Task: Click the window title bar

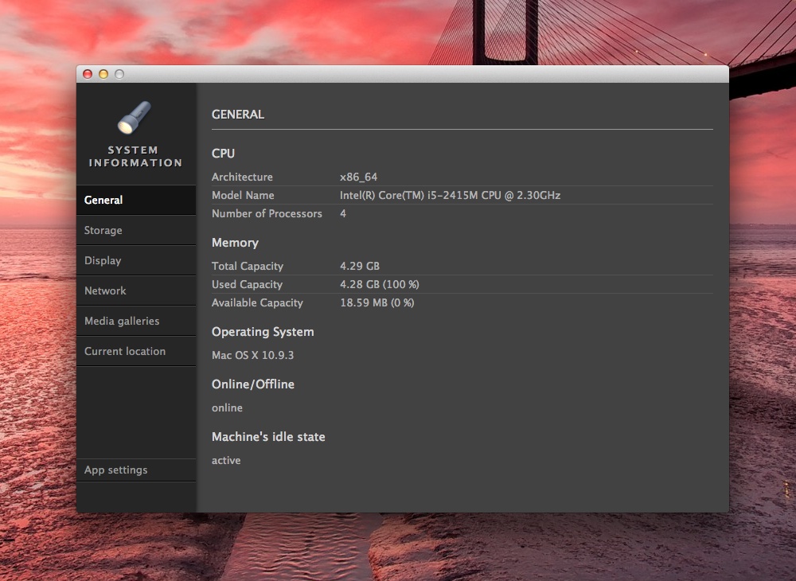Action: [x=403, y=74]
